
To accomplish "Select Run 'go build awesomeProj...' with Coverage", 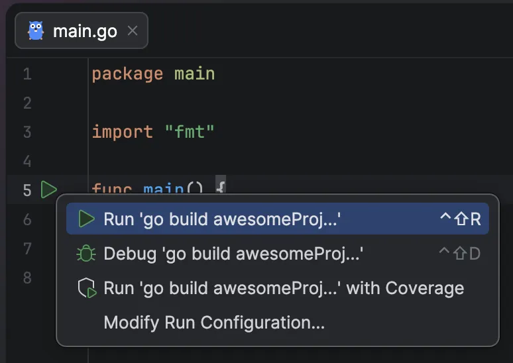I will (284, 288).
